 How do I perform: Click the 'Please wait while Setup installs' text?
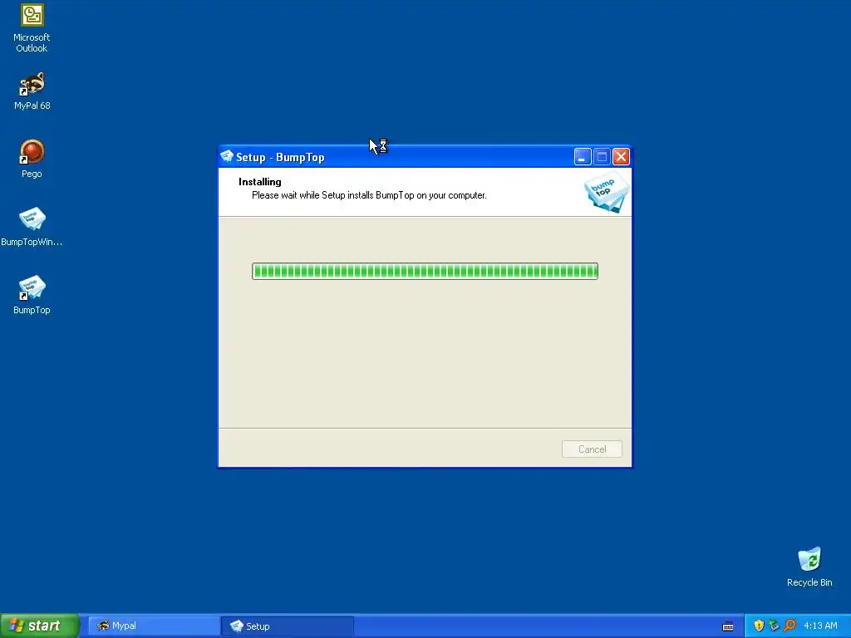coord(369,195)
